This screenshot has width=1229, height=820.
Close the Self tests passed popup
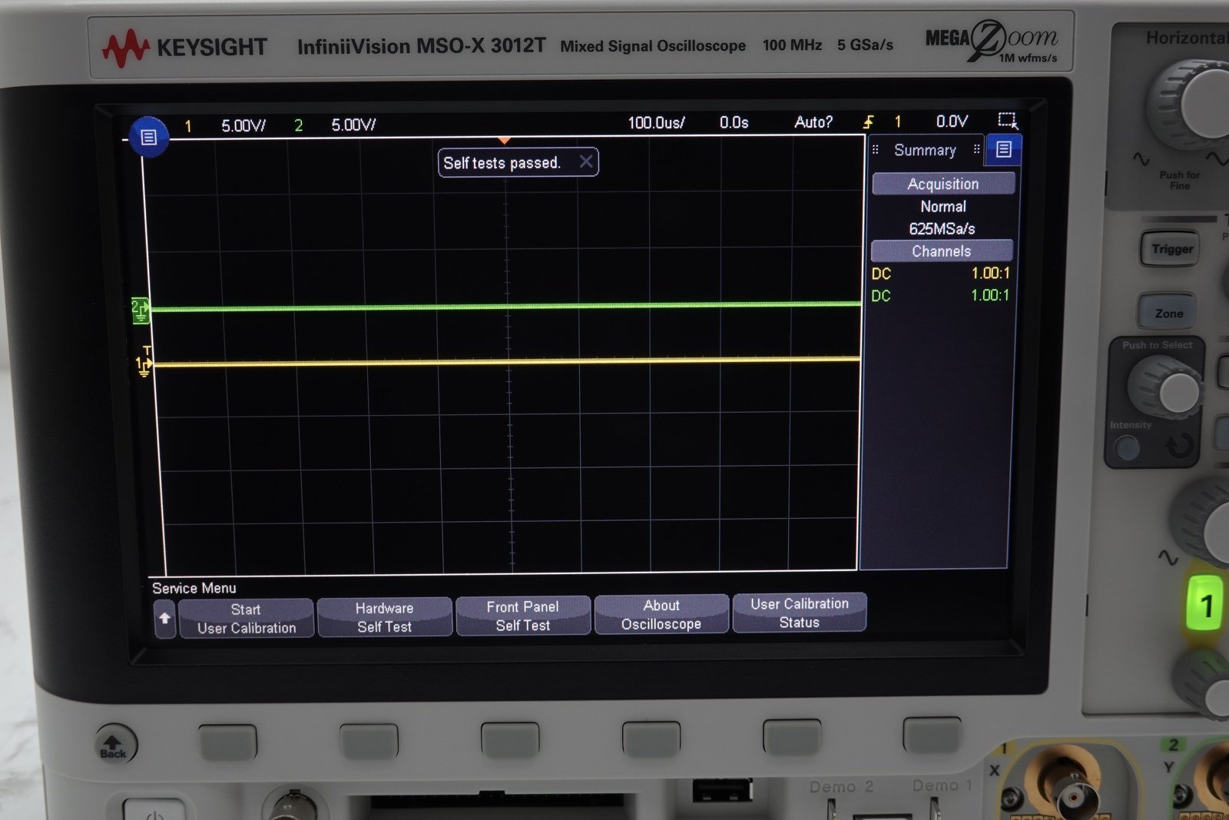coord(586,161)
